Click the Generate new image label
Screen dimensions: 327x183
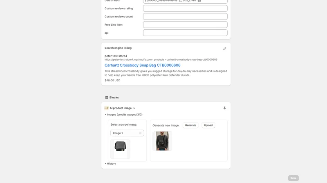click(x=166, y=125)
